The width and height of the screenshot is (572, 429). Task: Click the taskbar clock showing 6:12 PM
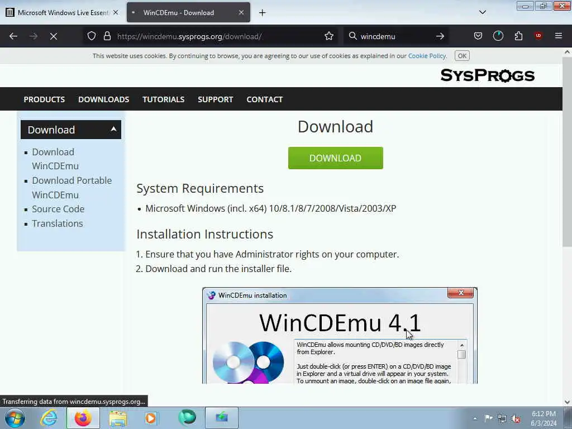tap(544, 418)
